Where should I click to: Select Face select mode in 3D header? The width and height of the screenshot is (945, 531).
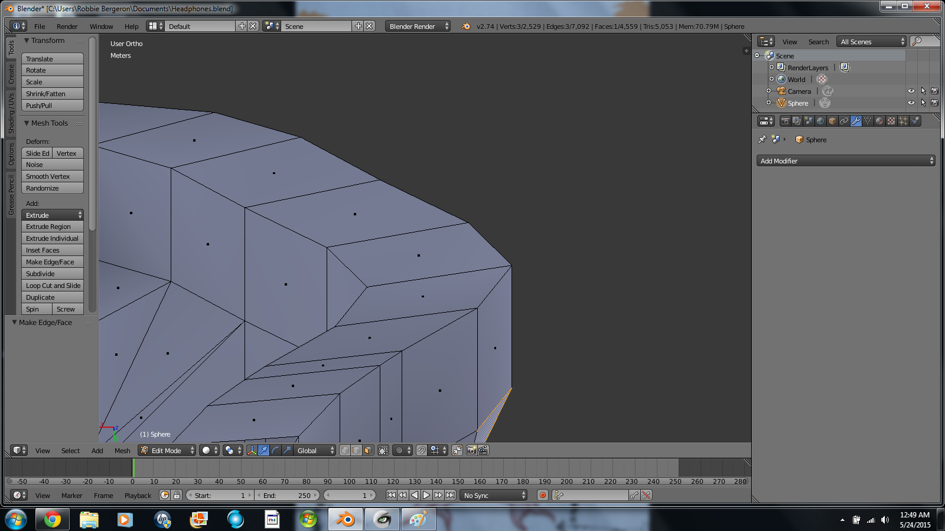(368, 450)
